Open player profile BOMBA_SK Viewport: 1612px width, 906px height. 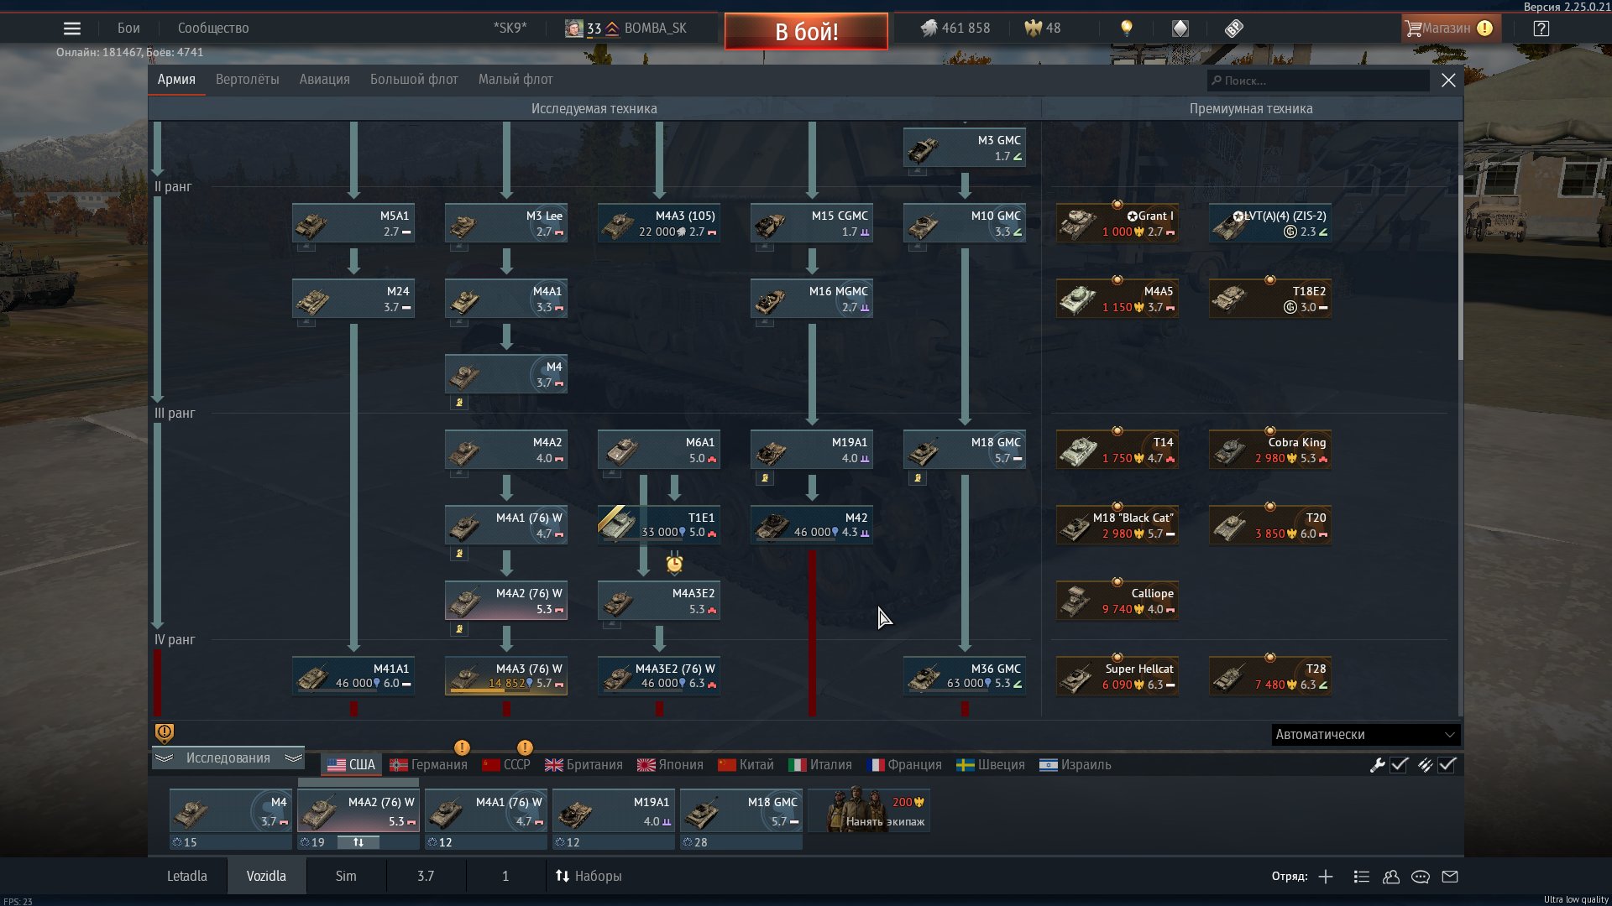(x=626, y=29)
